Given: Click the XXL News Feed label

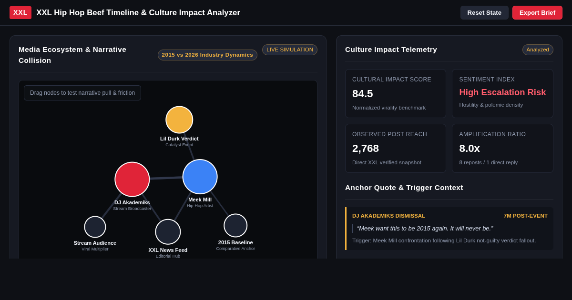Looking at the screenshot, I should point(168,250).
